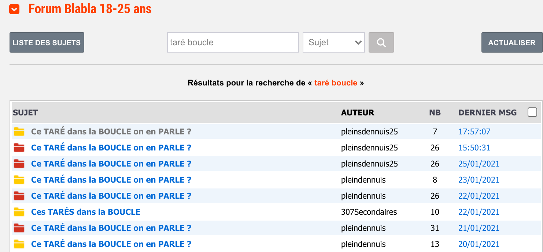Click the 20/01/2021 last message date
The width and height of the screenshot is (543, 252).
pos(479,244)
